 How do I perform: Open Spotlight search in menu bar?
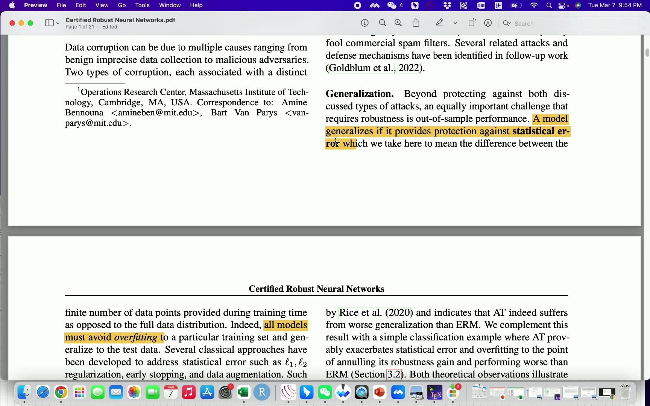[549, 5]
